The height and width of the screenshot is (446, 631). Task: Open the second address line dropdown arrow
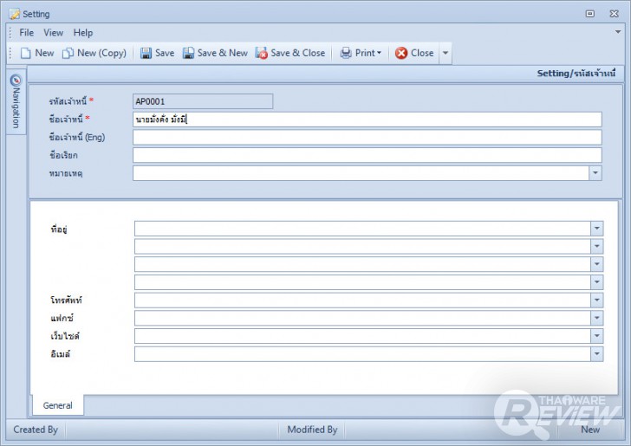(597, 246)
